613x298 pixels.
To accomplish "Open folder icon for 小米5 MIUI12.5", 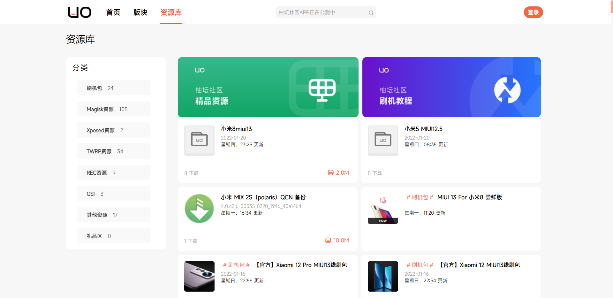I will pyautogui.click(x=383, y=140).
